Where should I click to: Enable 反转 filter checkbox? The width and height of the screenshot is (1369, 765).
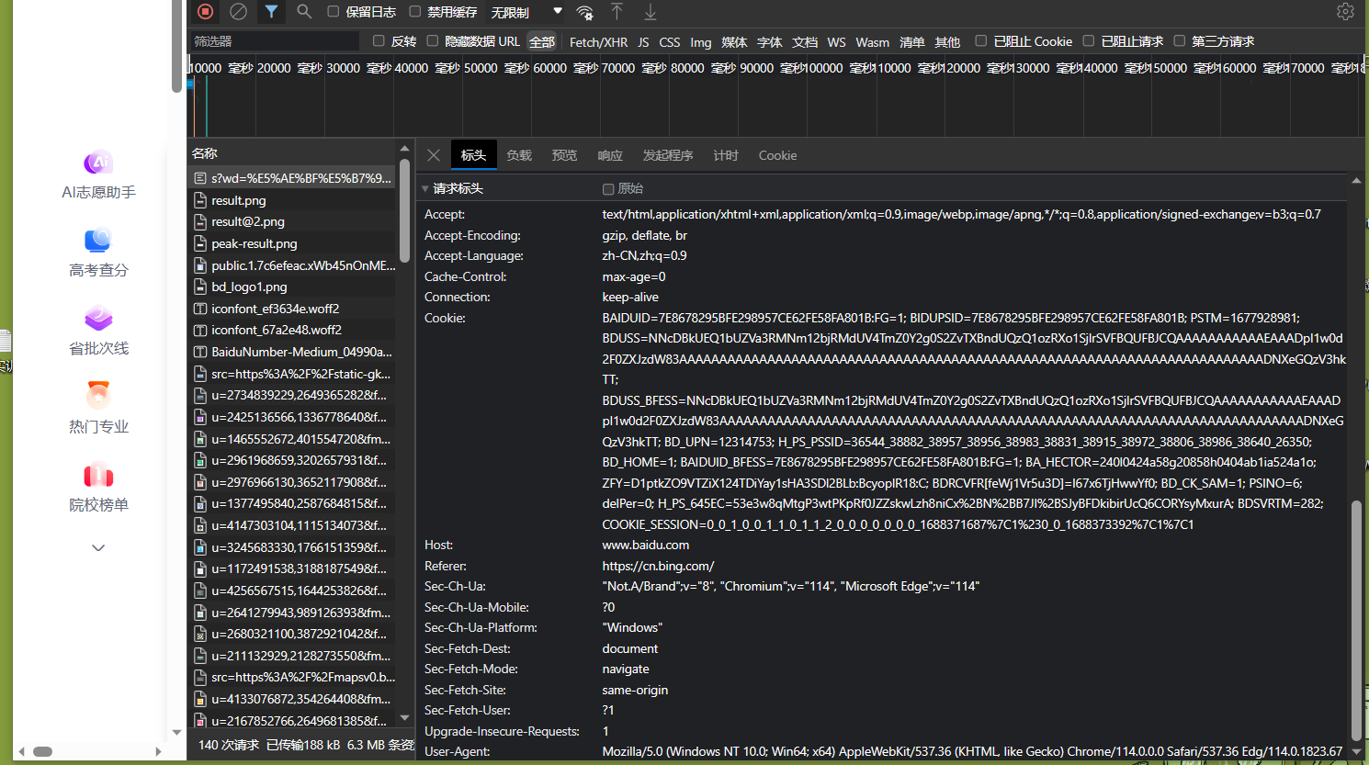pos(379,41)
